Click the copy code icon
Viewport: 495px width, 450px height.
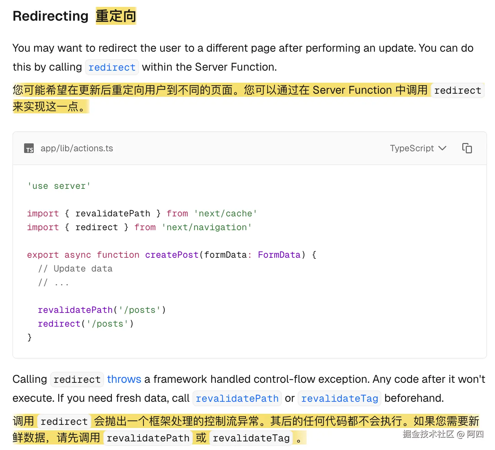(x=467, y=148)
